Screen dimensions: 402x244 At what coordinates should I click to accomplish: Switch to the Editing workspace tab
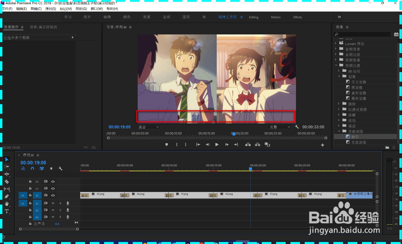(254, 17)
